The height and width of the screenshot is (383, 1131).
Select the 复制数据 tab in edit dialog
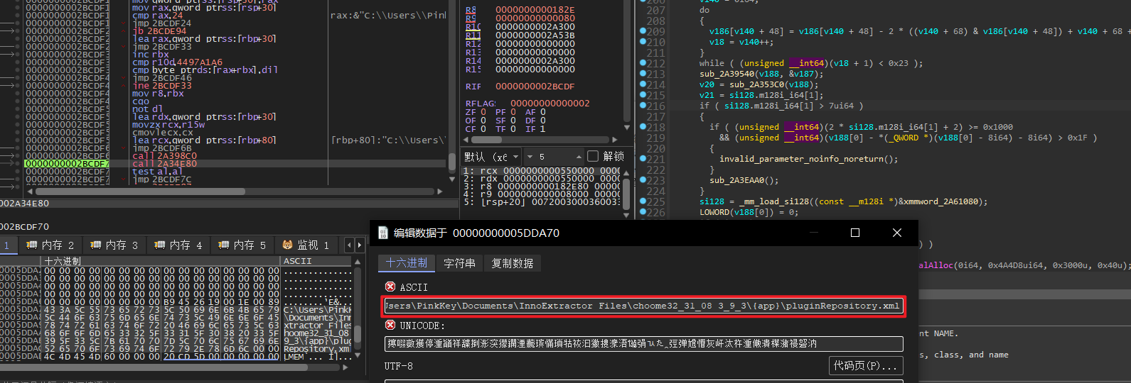click(x=512, y=263)
